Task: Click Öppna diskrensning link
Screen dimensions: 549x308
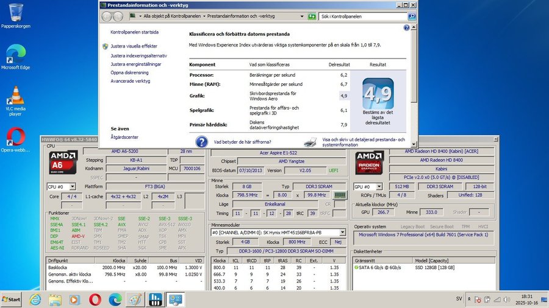Action: [x=129, y=72]
